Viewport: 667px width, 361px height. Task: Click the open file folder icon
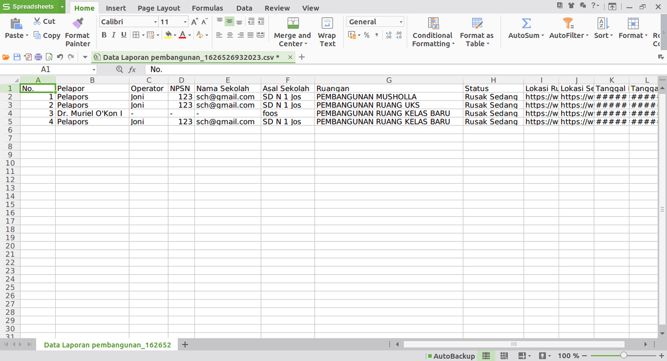[6, 57]
